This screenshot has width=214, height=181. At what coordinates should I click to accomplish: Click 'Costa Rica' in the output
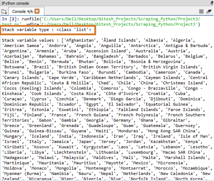(83, 94)
